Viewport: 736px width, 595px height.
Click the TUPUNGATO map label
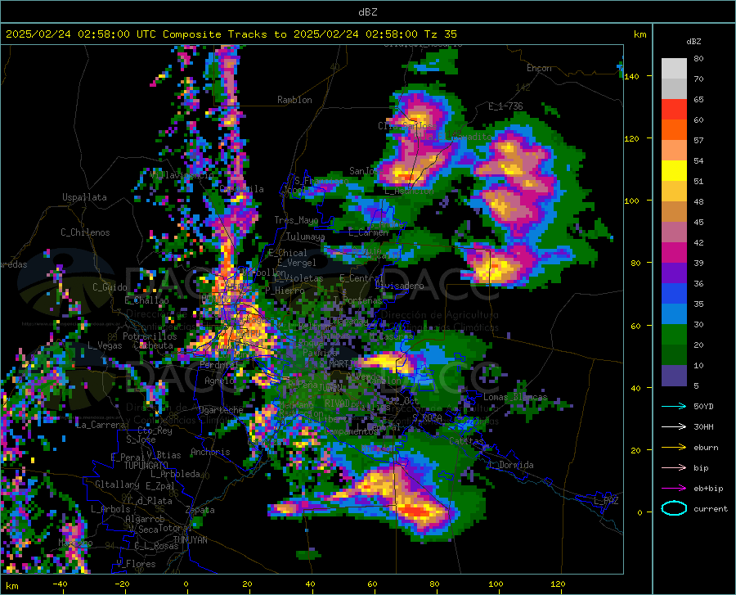(x=146, y=466)
